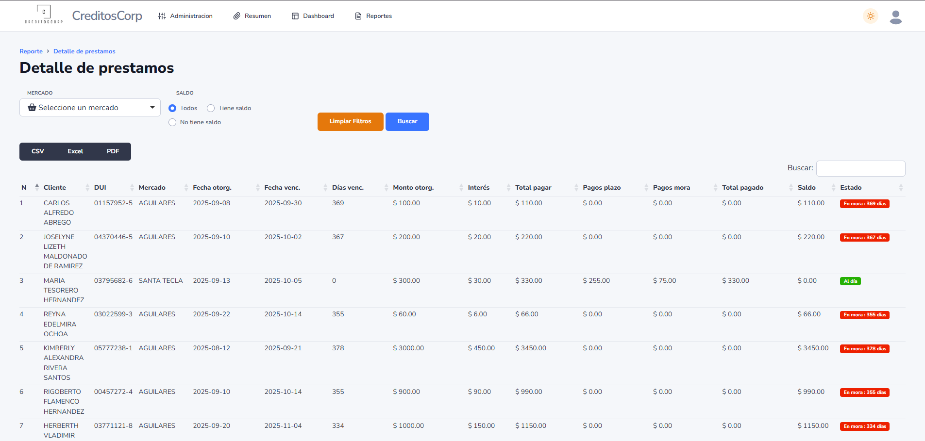Export the table to Excel
This screenshot has width=925, height=441.
tap(75, 151)
